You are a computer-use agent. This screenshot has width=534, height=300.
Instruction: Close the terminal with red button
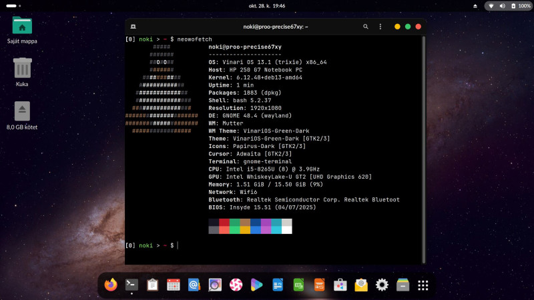click(419, 27)
